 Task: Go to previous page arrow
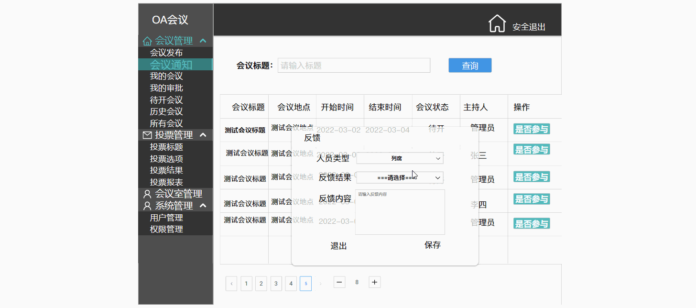click(x=231, y=284)
